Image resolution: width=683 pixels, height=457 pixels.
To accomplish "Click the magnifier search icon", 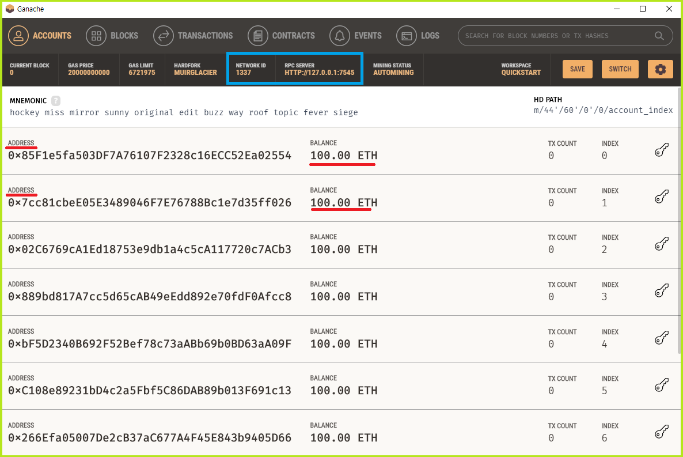I will 659,36.
